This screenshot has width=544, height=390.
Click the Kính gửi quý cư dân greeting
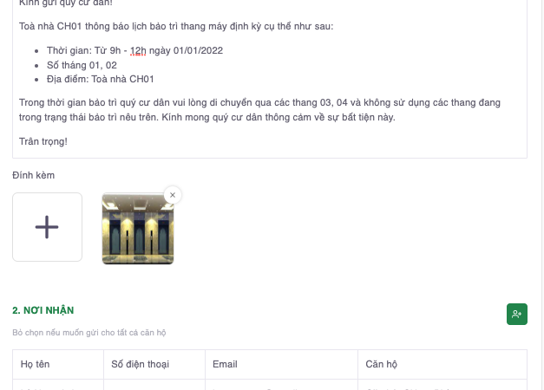[66, 3]
